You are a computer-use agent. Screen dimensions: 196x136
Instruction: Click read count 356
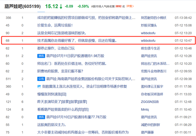pos(8,18)
